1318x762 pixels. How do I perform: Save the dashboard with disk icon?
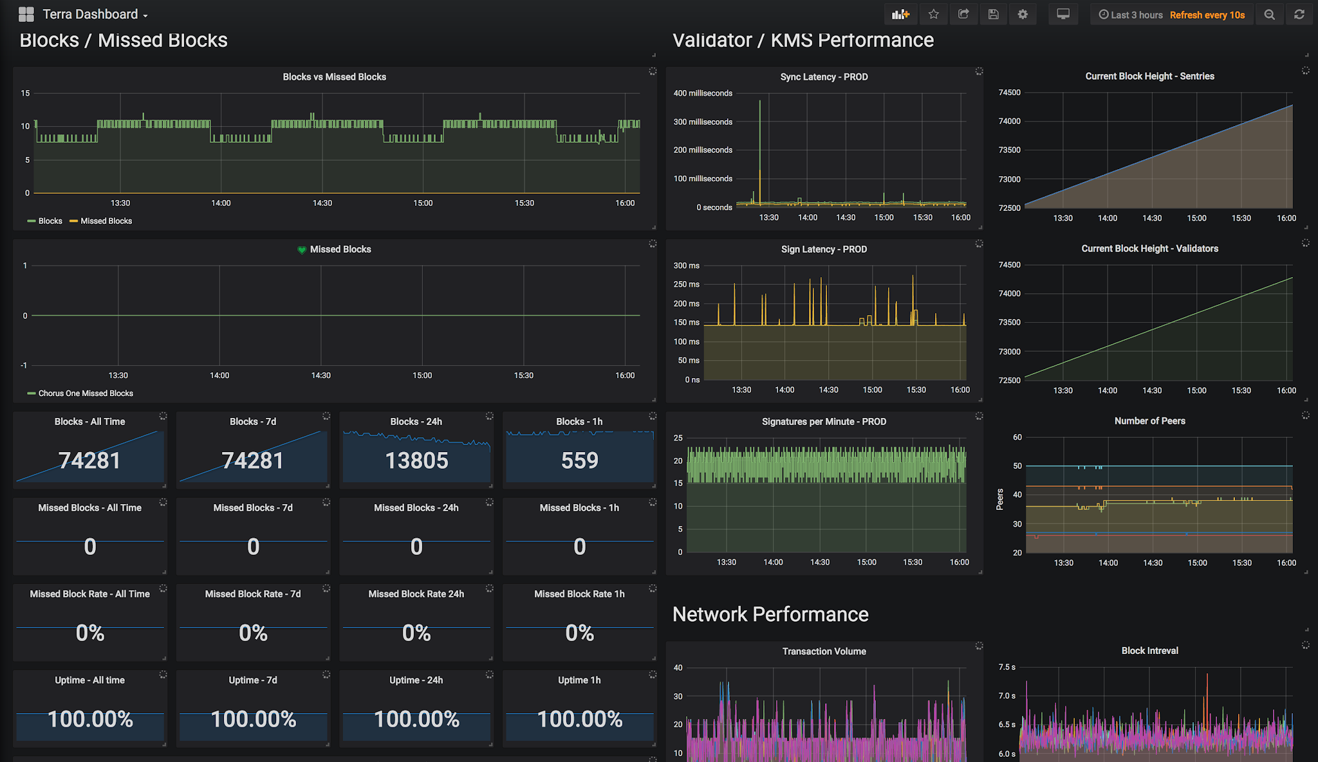(x=993, y=14)
